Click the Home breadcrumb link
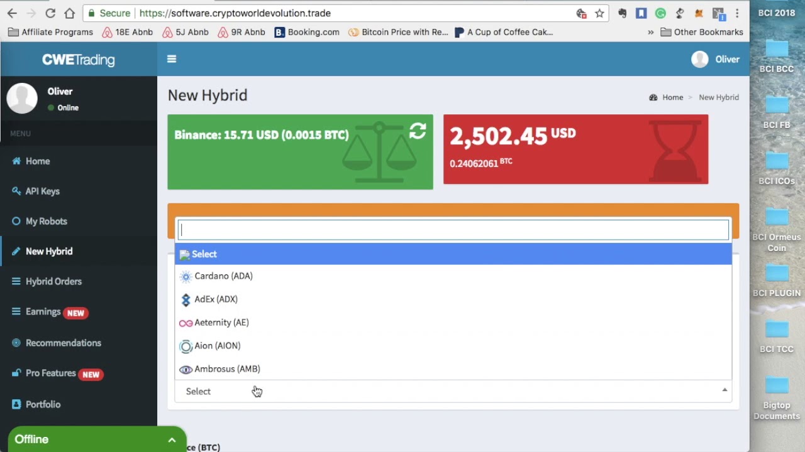Screen dimensions: 805x452 [672, 97]
